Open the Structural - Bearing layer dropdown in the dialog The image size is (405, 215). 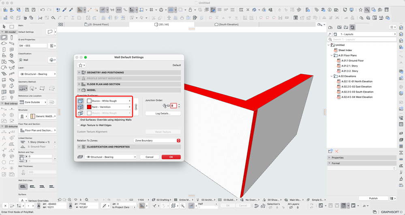pos(111,157)
